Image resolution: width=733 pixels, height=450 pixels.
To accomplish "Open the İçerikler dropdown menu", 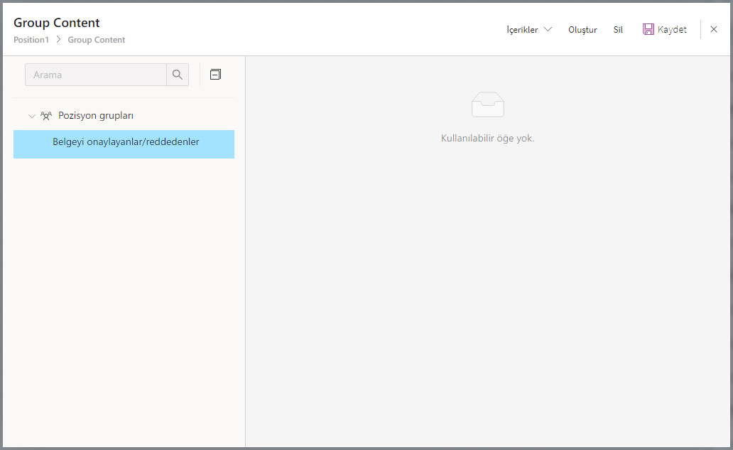I will pos(522,30).
